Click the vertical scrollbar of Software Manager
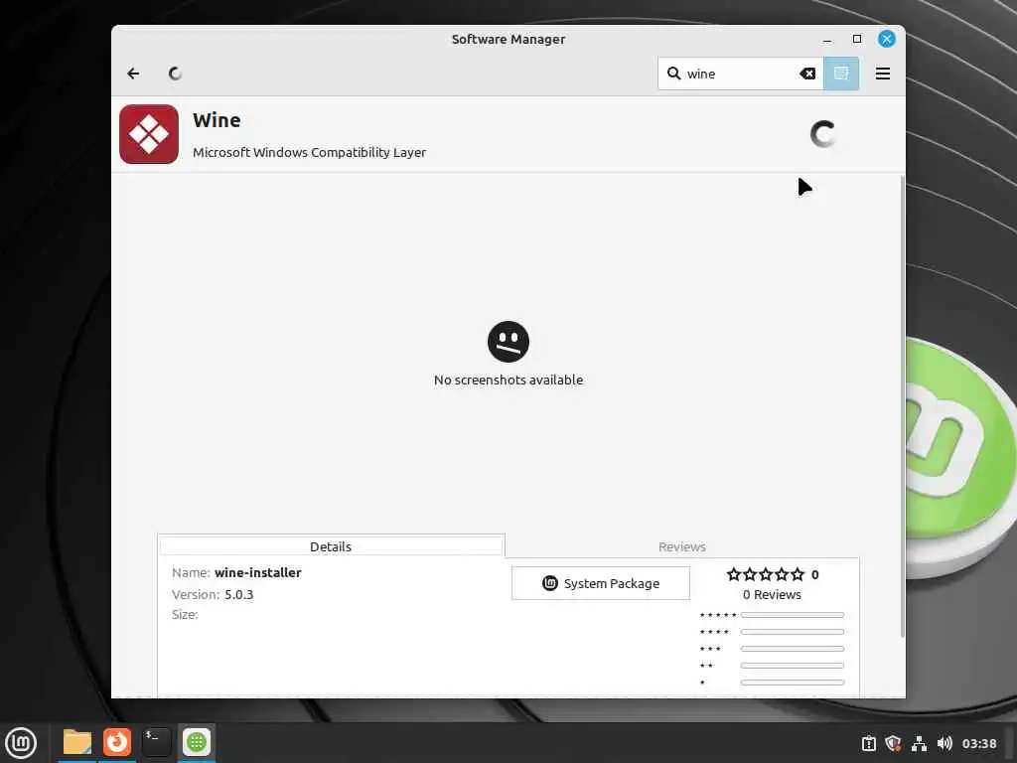This screenshot has height=763, width=1017. coord(902,408)
